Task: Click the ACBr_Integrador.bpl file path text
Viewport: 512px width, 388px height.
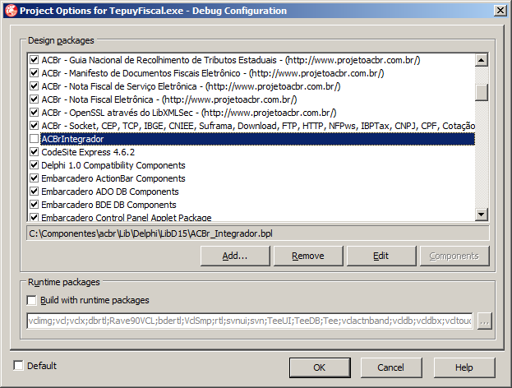Action: point(150,233)
